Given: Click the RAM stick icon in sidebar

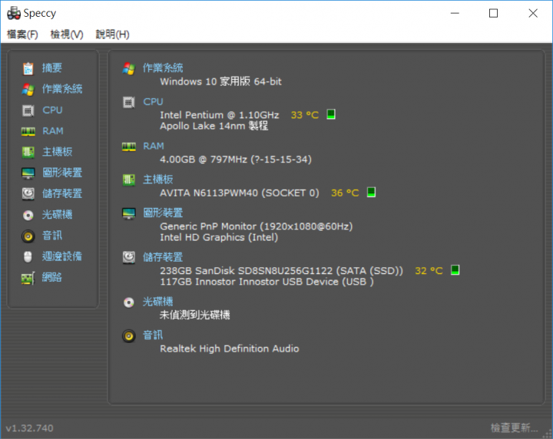Looking at the screenshot, I should [x=28, y=131].
